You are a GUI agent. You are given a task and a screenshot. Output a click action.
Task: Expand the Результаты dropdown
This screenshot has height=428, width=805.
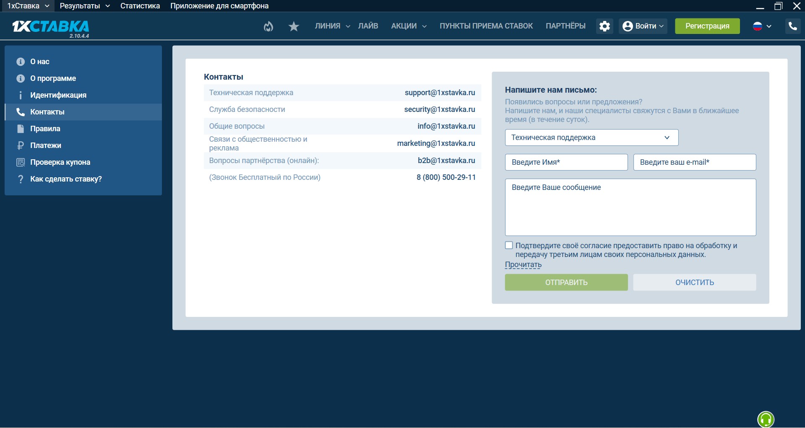[107, 6]
